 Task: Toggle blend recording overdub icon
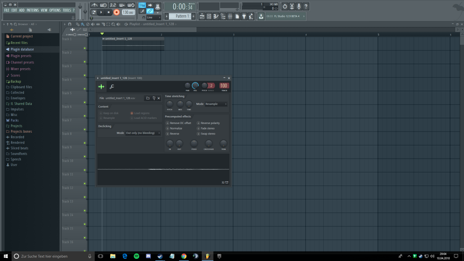pyautogui.click(x=122, y=5)
